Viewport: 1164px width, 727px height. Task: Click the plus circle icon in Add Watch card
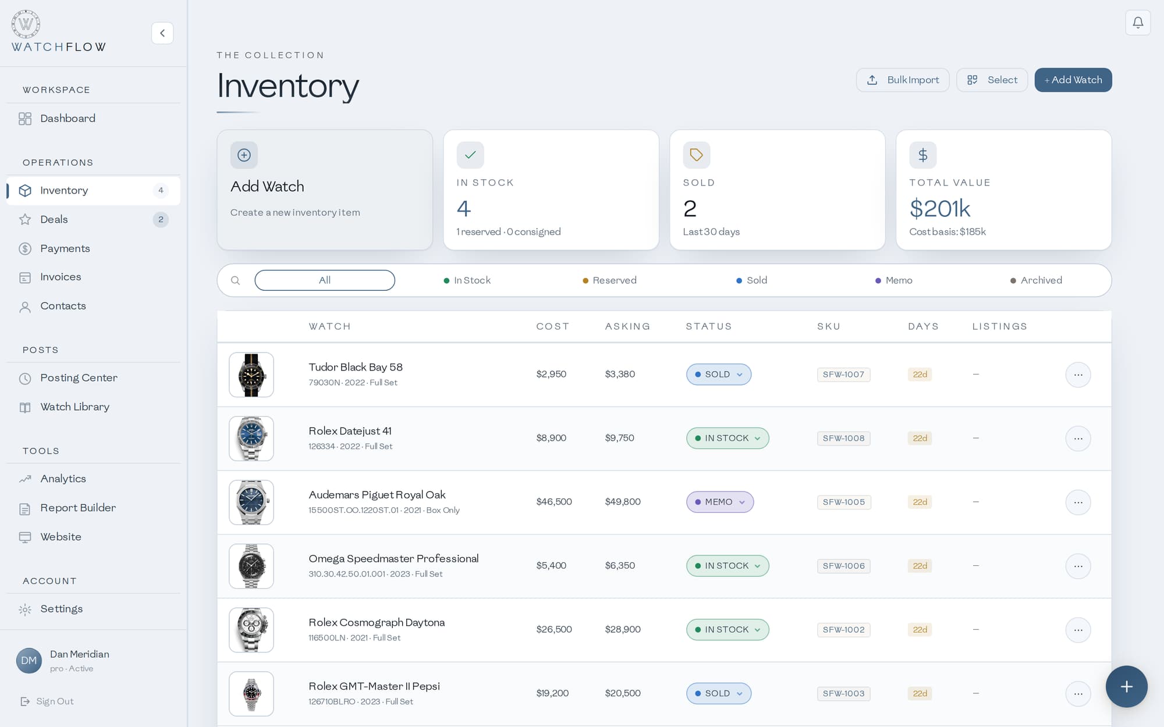[244, 155]
